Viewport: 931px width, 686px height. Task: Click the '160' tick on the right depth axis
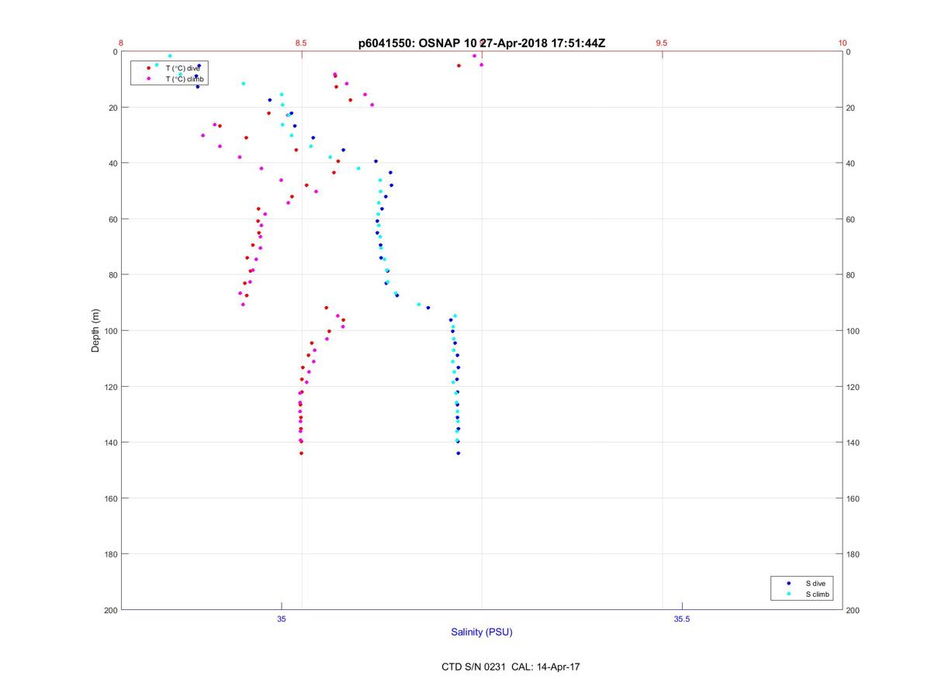pyautogui.click(x=853, y=498)
